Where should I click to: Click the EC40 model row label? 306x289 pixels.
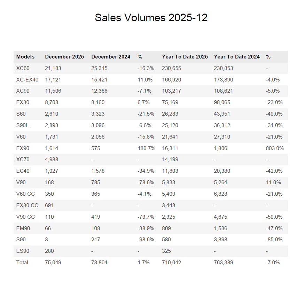coord(23,171)
